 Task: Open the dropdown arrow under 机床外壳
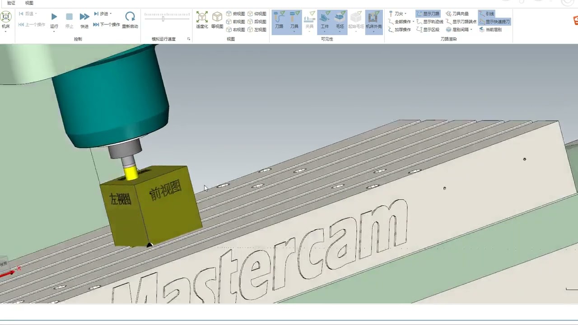coord(374,32)
